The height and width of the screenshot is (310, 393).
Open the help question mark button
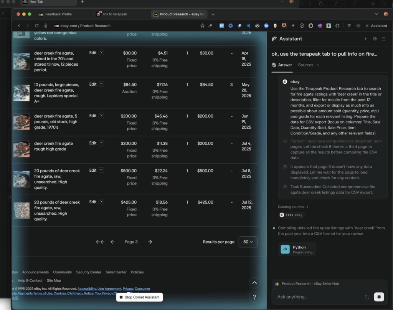(254, 297)
